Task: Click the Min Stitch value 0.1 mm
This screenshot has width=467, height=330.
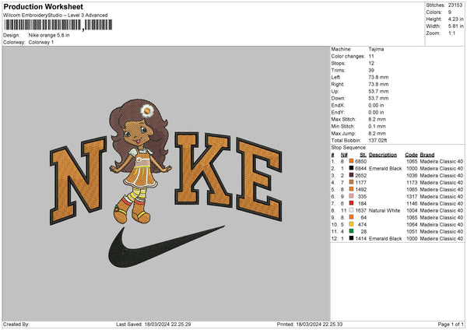Action: 377,126
